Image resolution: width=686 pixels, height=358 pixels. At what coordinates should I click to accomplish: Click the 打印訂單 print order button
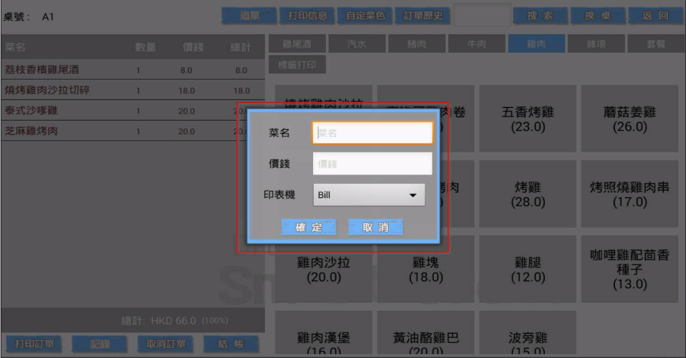[34, 344]
